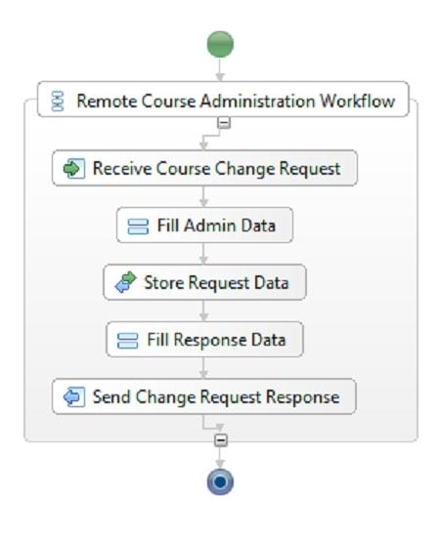Select the Receive Course Change Request activity
This screenshot has width=440, height=537.
[204, 168]
